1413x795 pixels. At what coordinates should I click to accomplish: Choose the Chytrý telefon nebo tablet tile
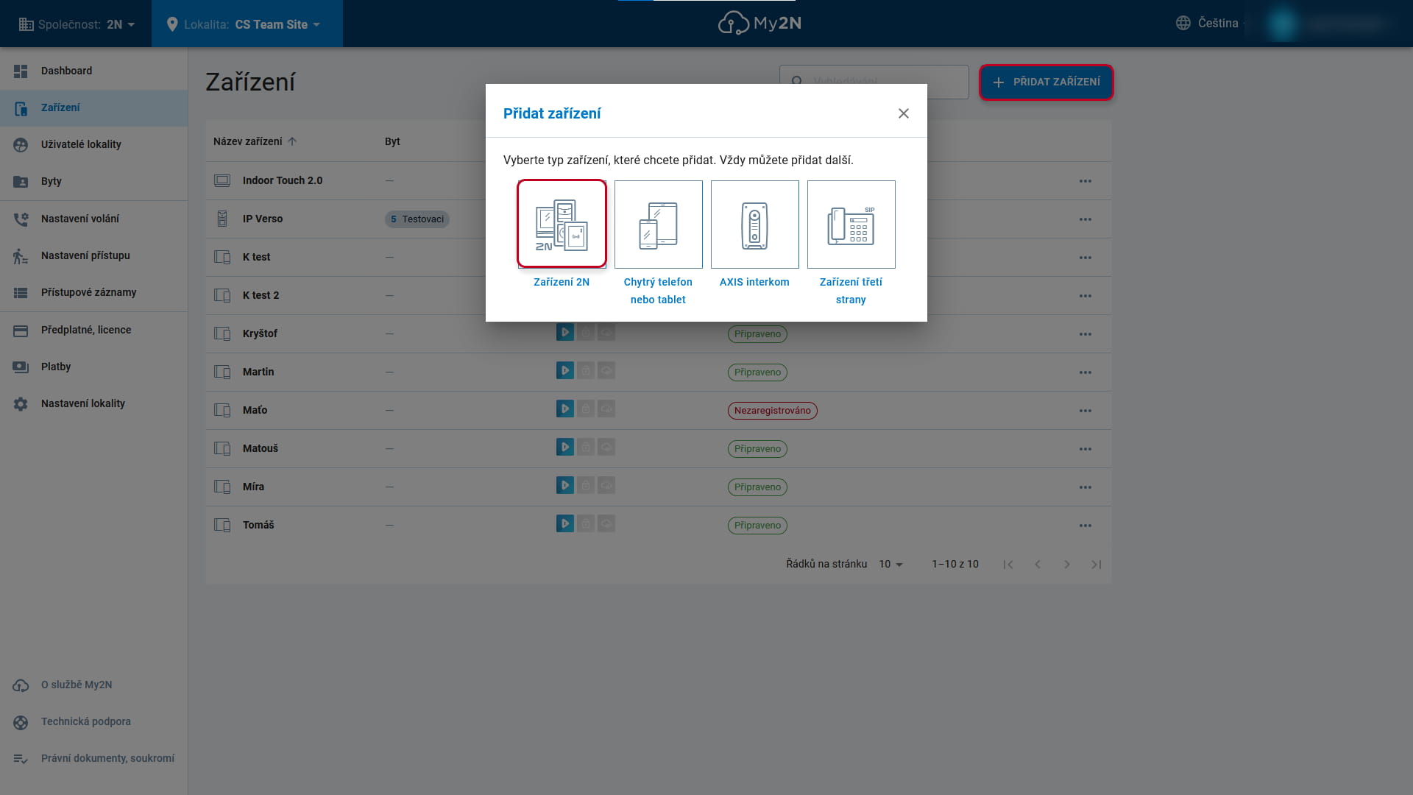(658, 224)
